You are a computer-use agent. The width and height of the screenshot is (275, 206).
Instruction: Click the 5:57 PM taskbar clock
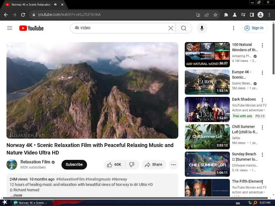click(x=265, y=203)
